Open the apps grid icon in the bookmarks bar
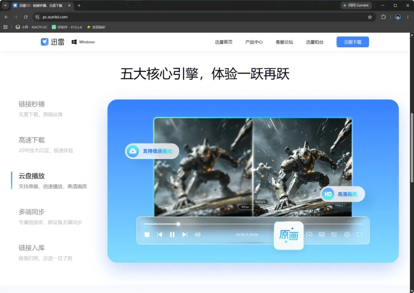The height and width of the screenshot is (293, 414). pyautogui.click(x=5, y=27)
